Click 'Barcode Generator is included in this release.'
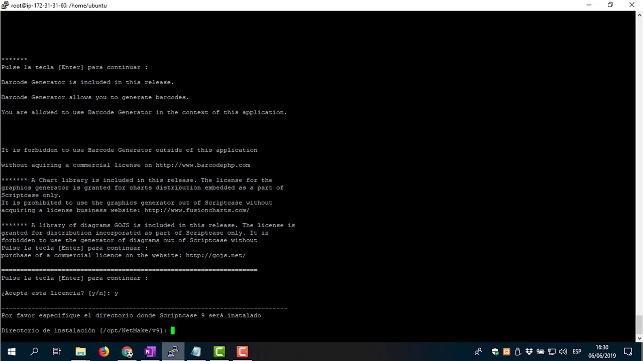Image resolution: width=643 pixels, height=361 pixels. pos(87,82)
